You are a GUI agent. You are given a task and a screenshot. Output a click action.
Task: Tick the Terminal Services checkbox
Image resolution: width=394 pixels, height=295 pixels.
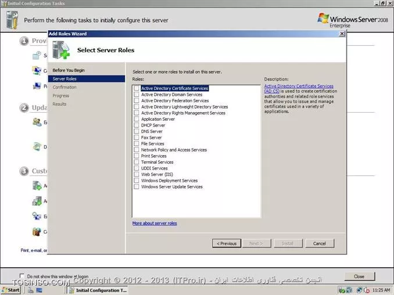136,162
